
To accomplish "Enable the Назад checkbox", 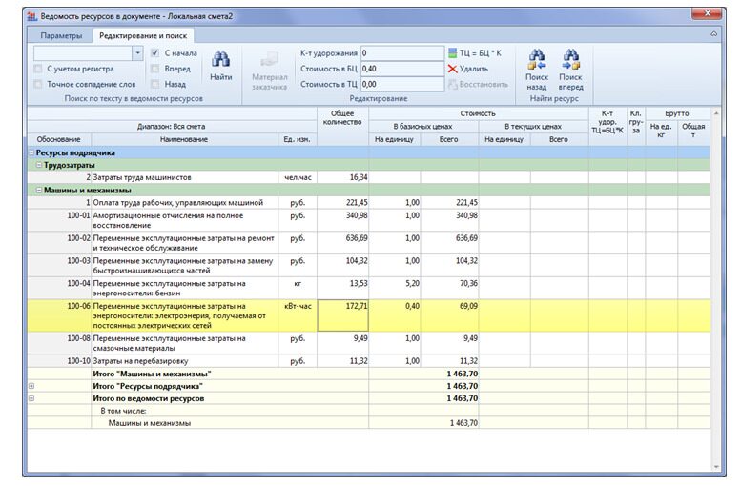I will [155, 84].
